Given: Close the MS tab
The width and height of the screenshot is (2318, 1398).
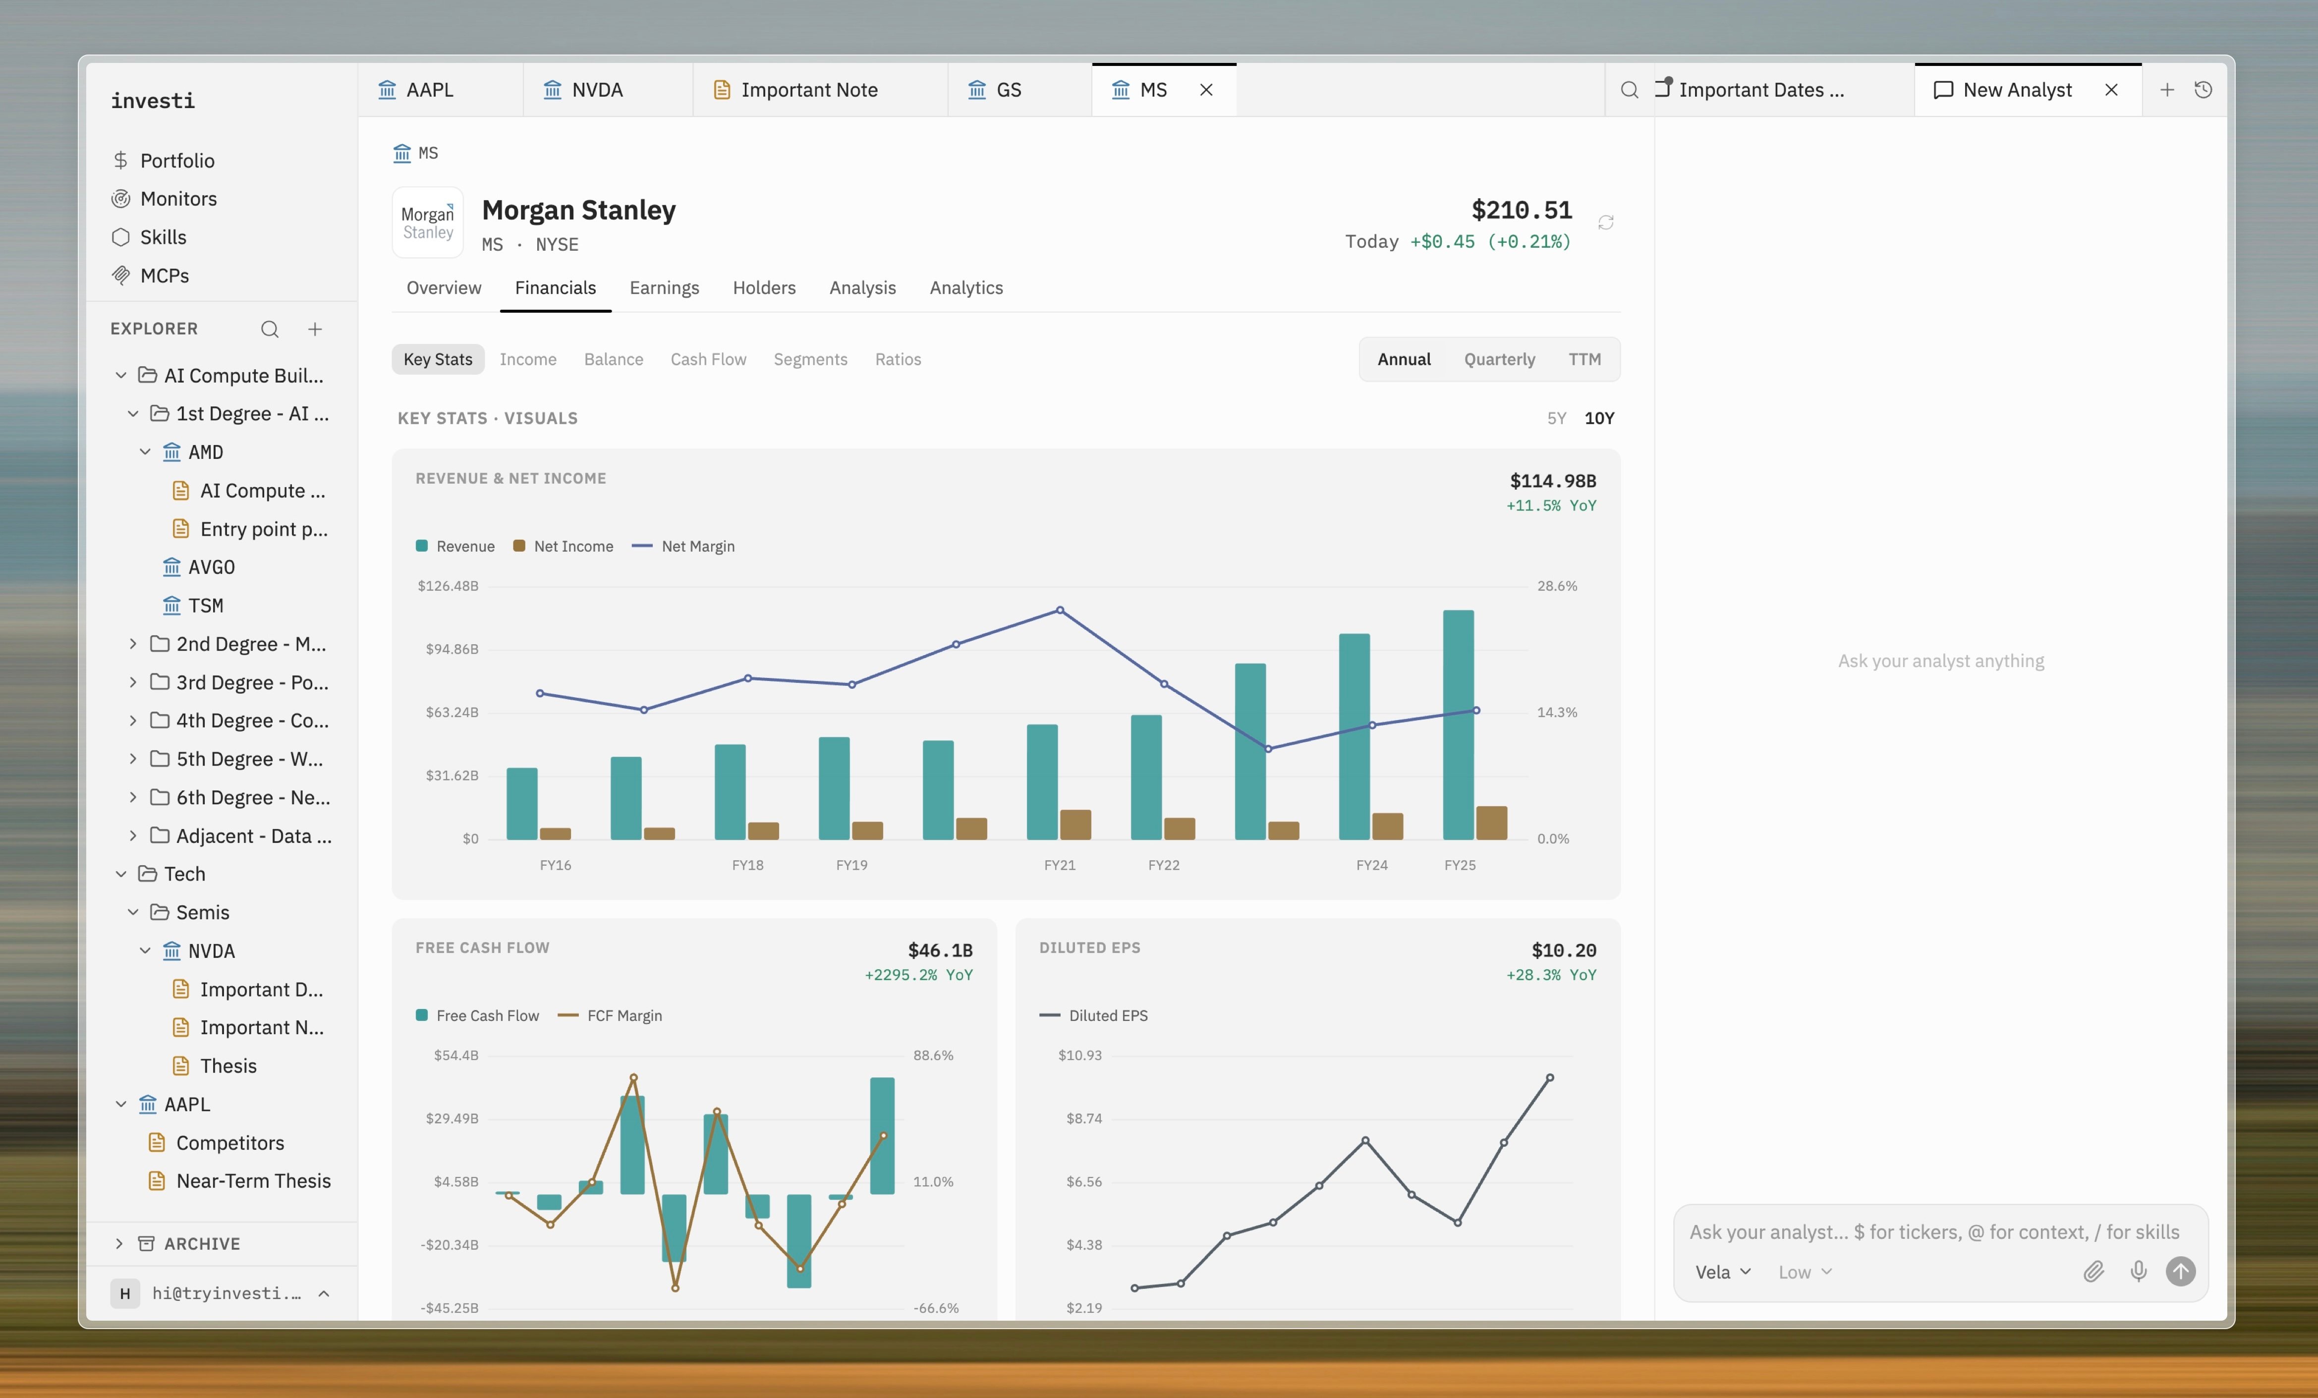Looking at the screenshot, I should coord(1206,89).
